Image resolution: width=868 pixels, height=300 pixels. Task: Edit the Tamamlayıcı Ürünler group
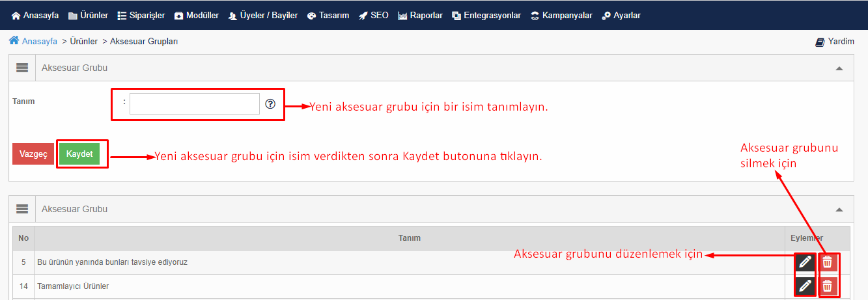click(805, 286)
